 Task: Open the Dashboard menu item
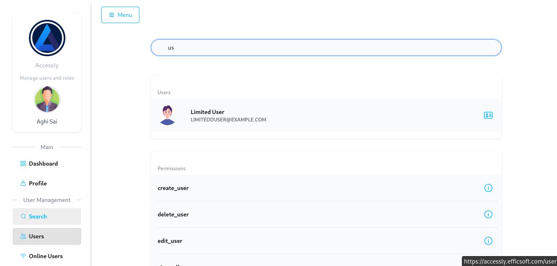click(43, 164)
